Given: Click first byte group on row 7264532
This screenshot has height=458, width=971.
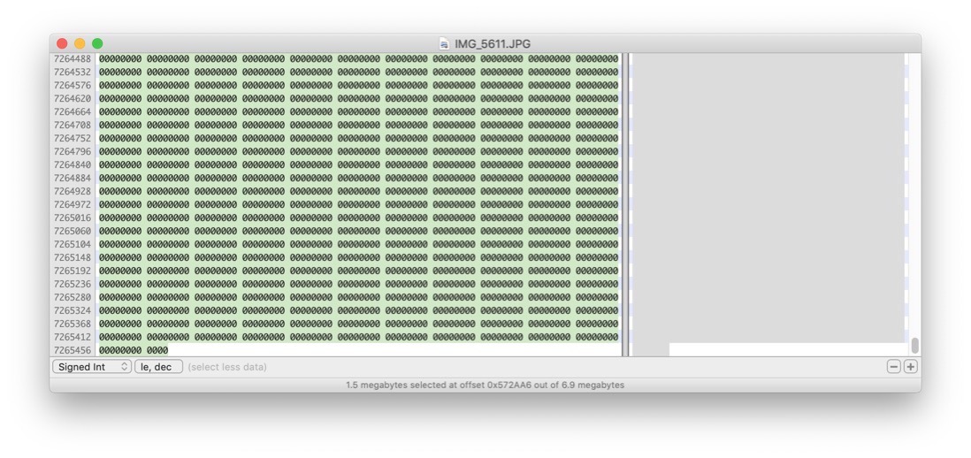Looking at the screenshot, I should click(119, 73).
